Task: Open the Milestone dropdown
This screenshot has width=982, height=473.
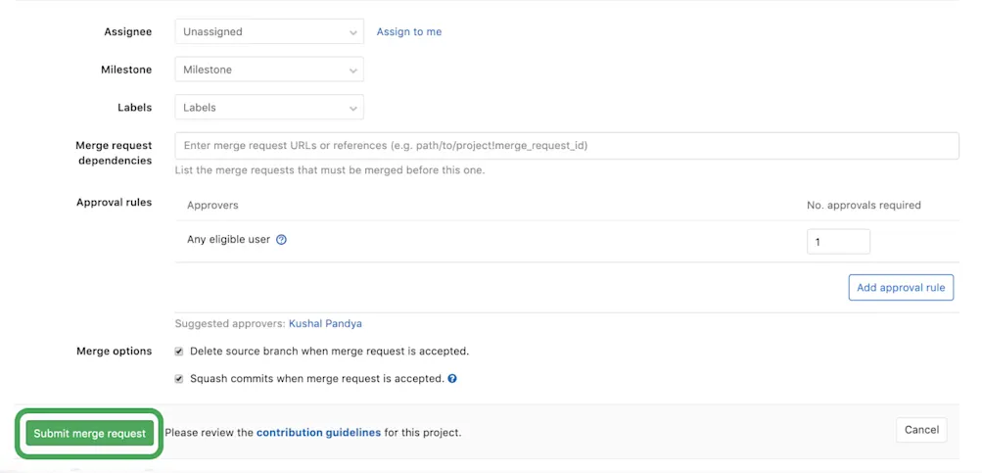Action: pos(269,70)
